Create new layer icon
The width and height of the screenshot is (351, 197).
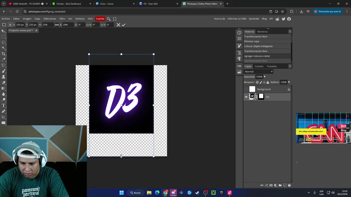pos(285,185)
